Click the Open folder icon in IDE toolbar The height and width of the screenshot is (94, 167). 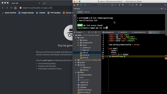(74, 5)
